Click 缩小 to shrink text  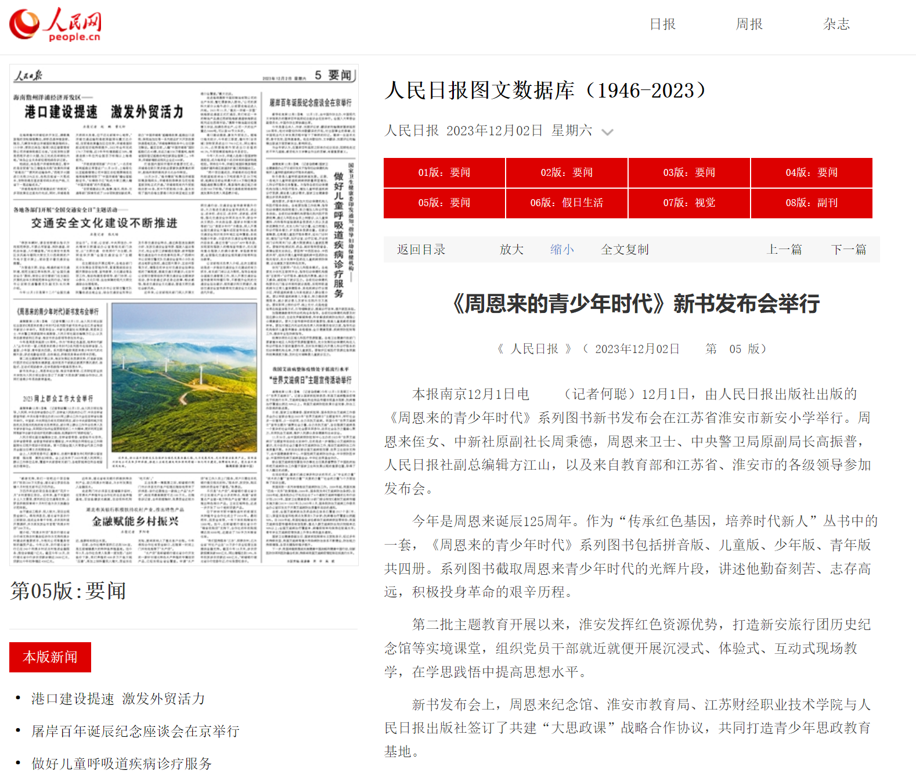point(562,250)
